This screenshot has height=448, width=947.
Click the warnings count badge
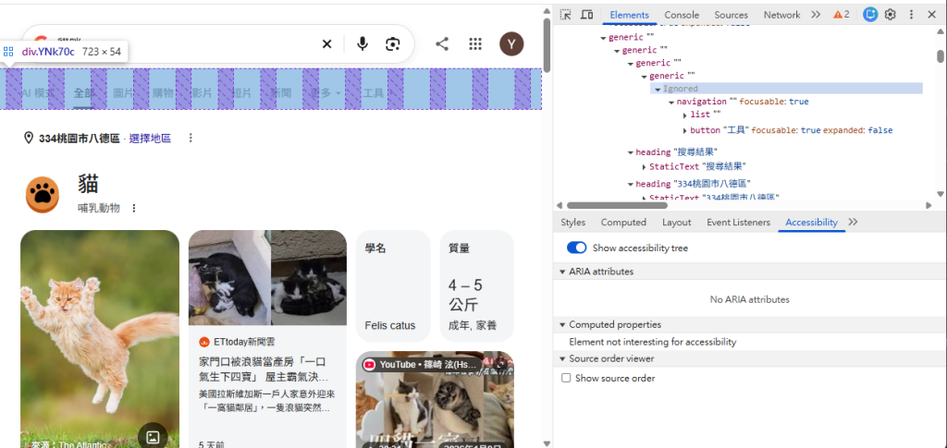click(842, 15)
